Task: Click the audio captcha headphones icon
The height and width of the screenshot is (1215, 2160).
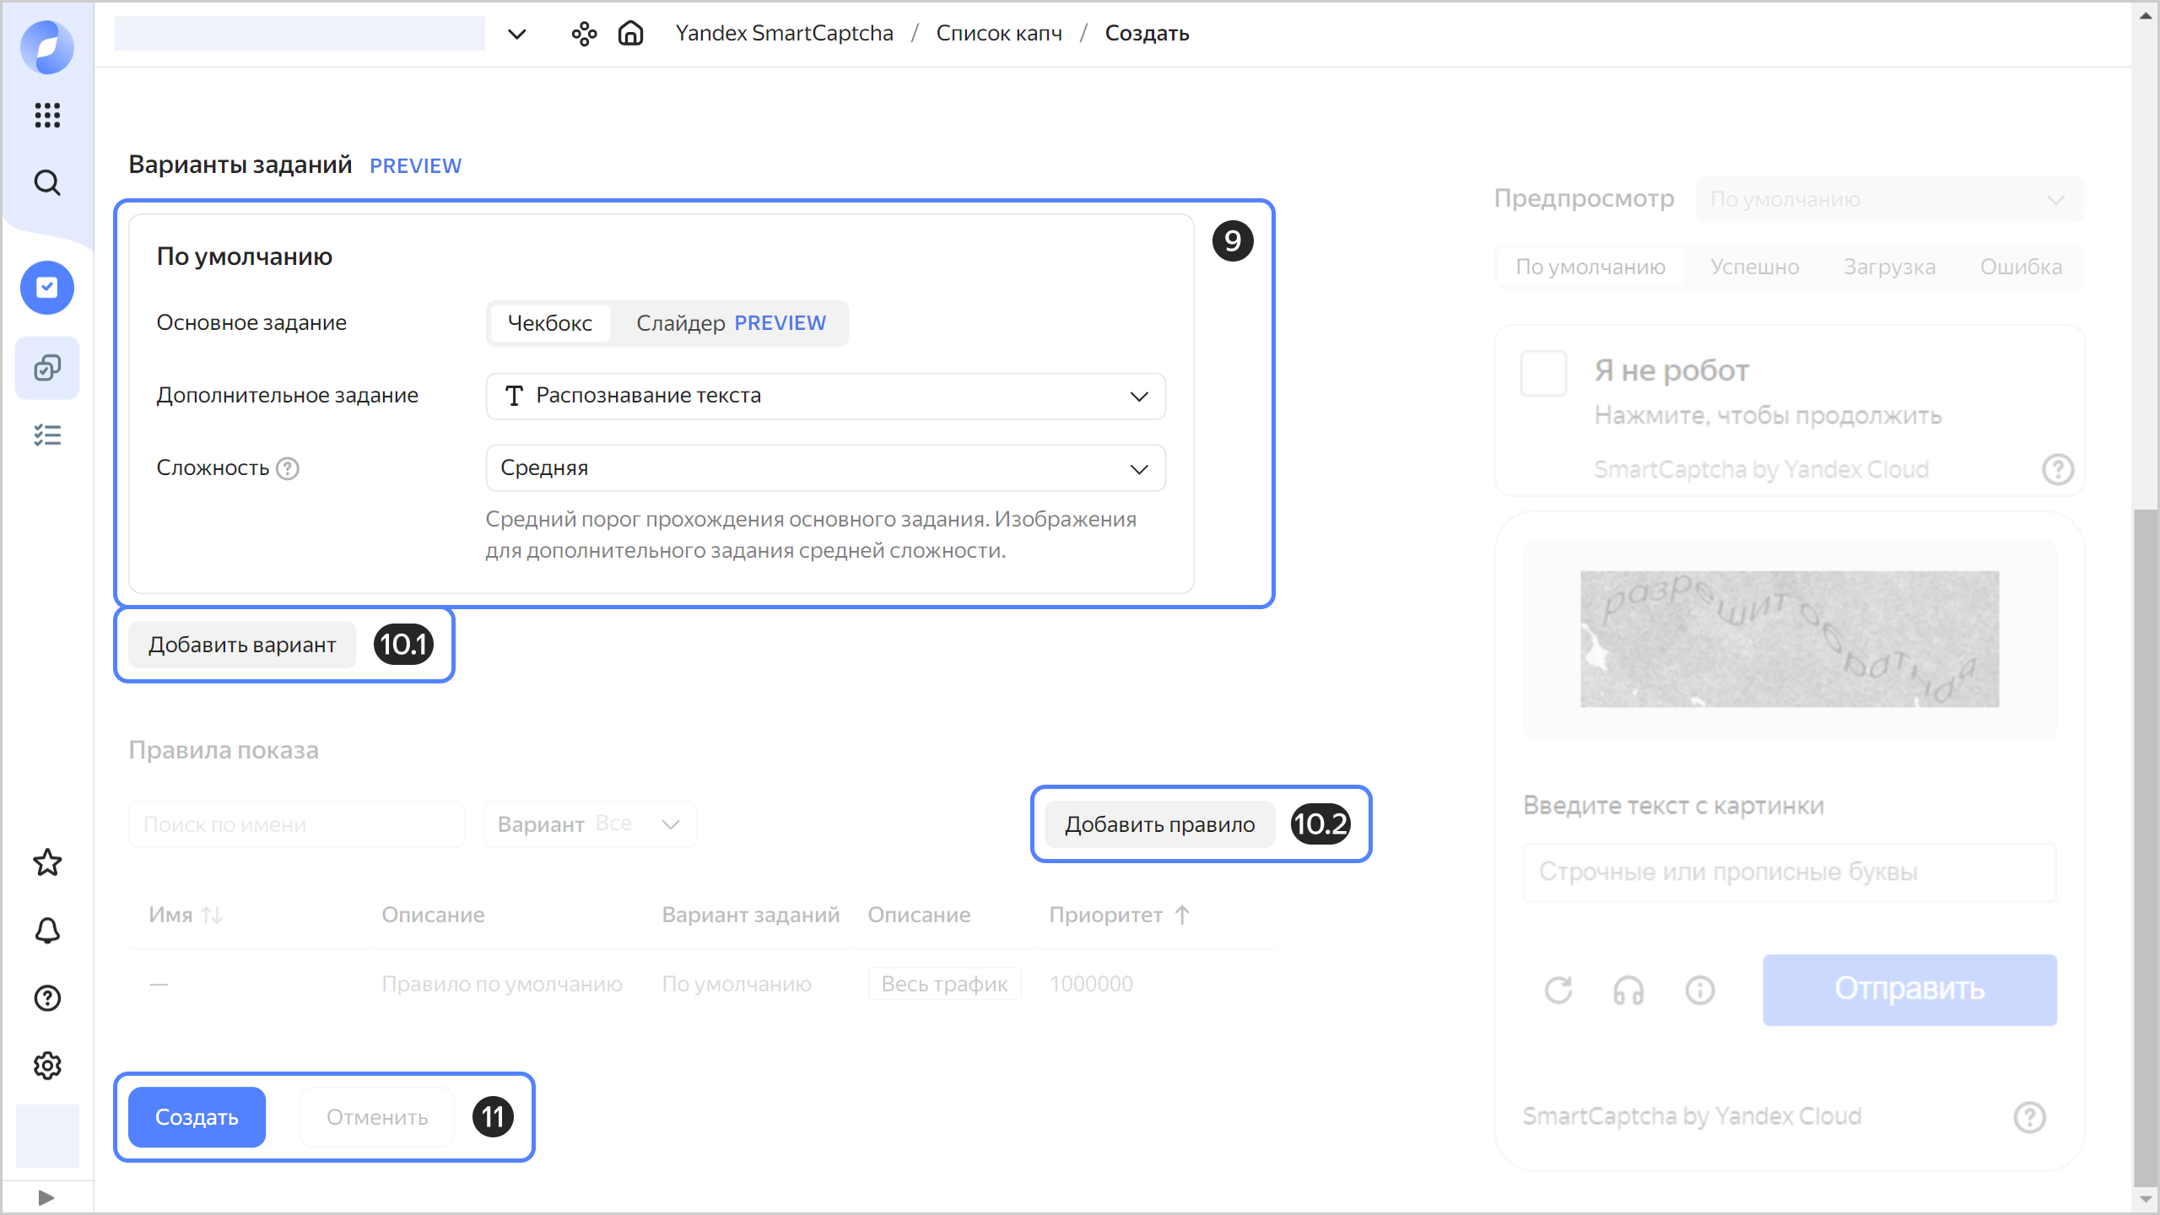Action: tap(1628, 990)
